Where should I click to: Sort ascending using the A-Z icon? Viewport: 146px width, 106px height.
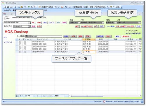(x=32, y=7)
